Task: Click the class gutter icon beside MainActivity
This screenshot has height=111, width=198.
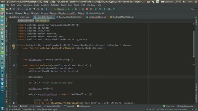Action: pos(14,45)
